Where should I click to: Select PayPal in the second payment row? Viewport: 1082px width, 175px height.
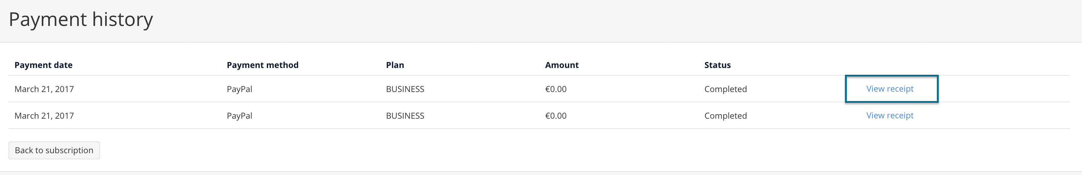[x=239, y=116]
